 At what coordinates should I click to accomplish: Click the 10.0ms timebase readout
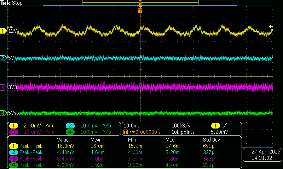click(132, 126)
